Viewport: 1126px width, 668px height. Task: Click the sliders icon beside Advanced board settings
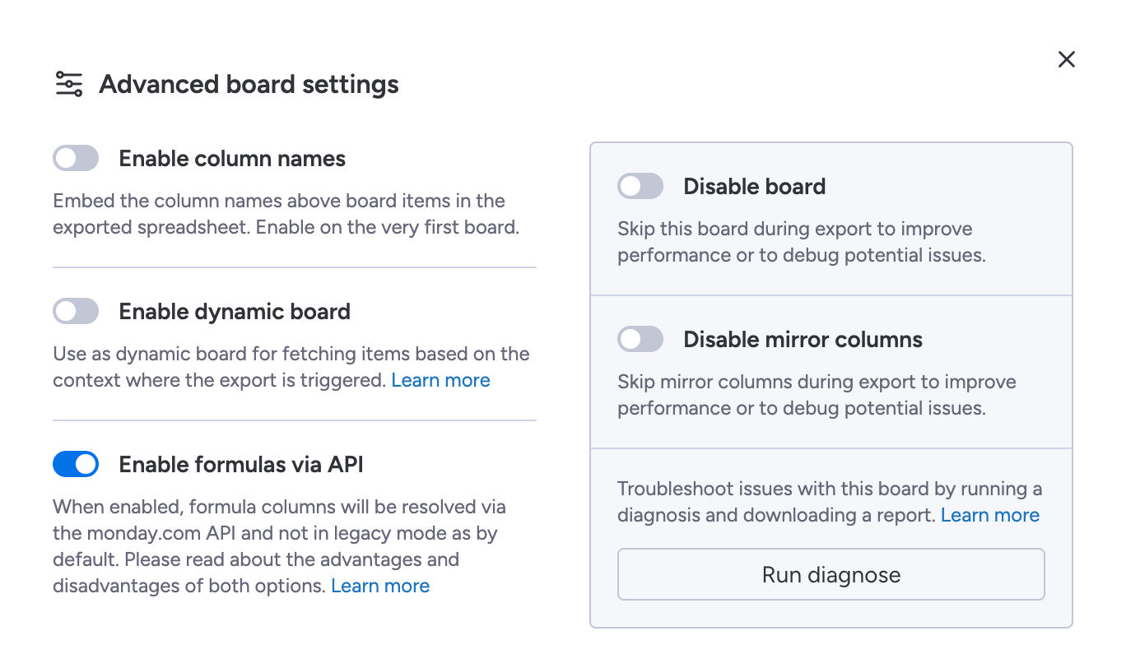tap(69, 84)
